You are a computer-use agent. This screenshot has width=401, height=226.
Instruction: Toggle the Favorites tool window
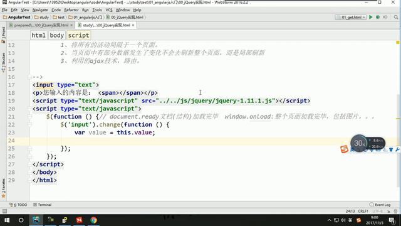(x=3, y=188)
